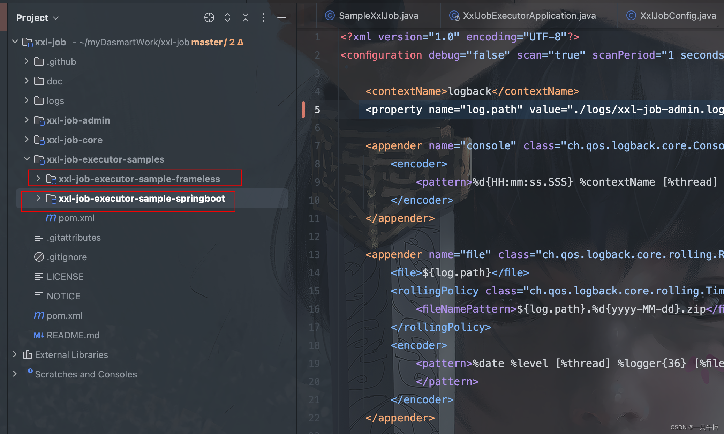The image size is (724, 434).
Task: Switch to XxlJobExecutorApplication.java tab
Action: [x=529, y=16]
